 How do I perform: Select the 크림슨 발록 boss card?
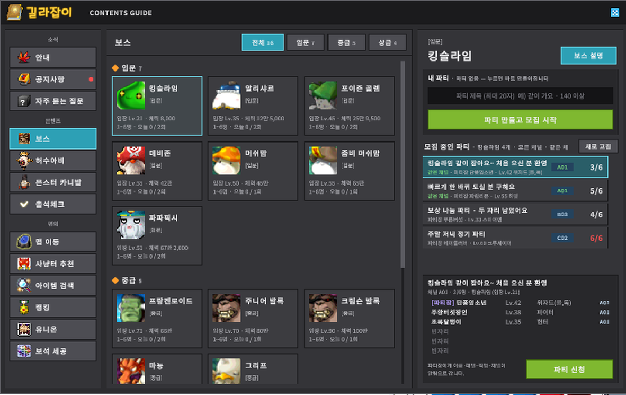point(350,319)
